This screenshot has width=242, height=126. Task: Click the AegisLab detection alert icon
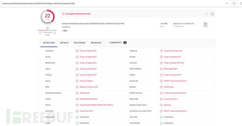161,51
